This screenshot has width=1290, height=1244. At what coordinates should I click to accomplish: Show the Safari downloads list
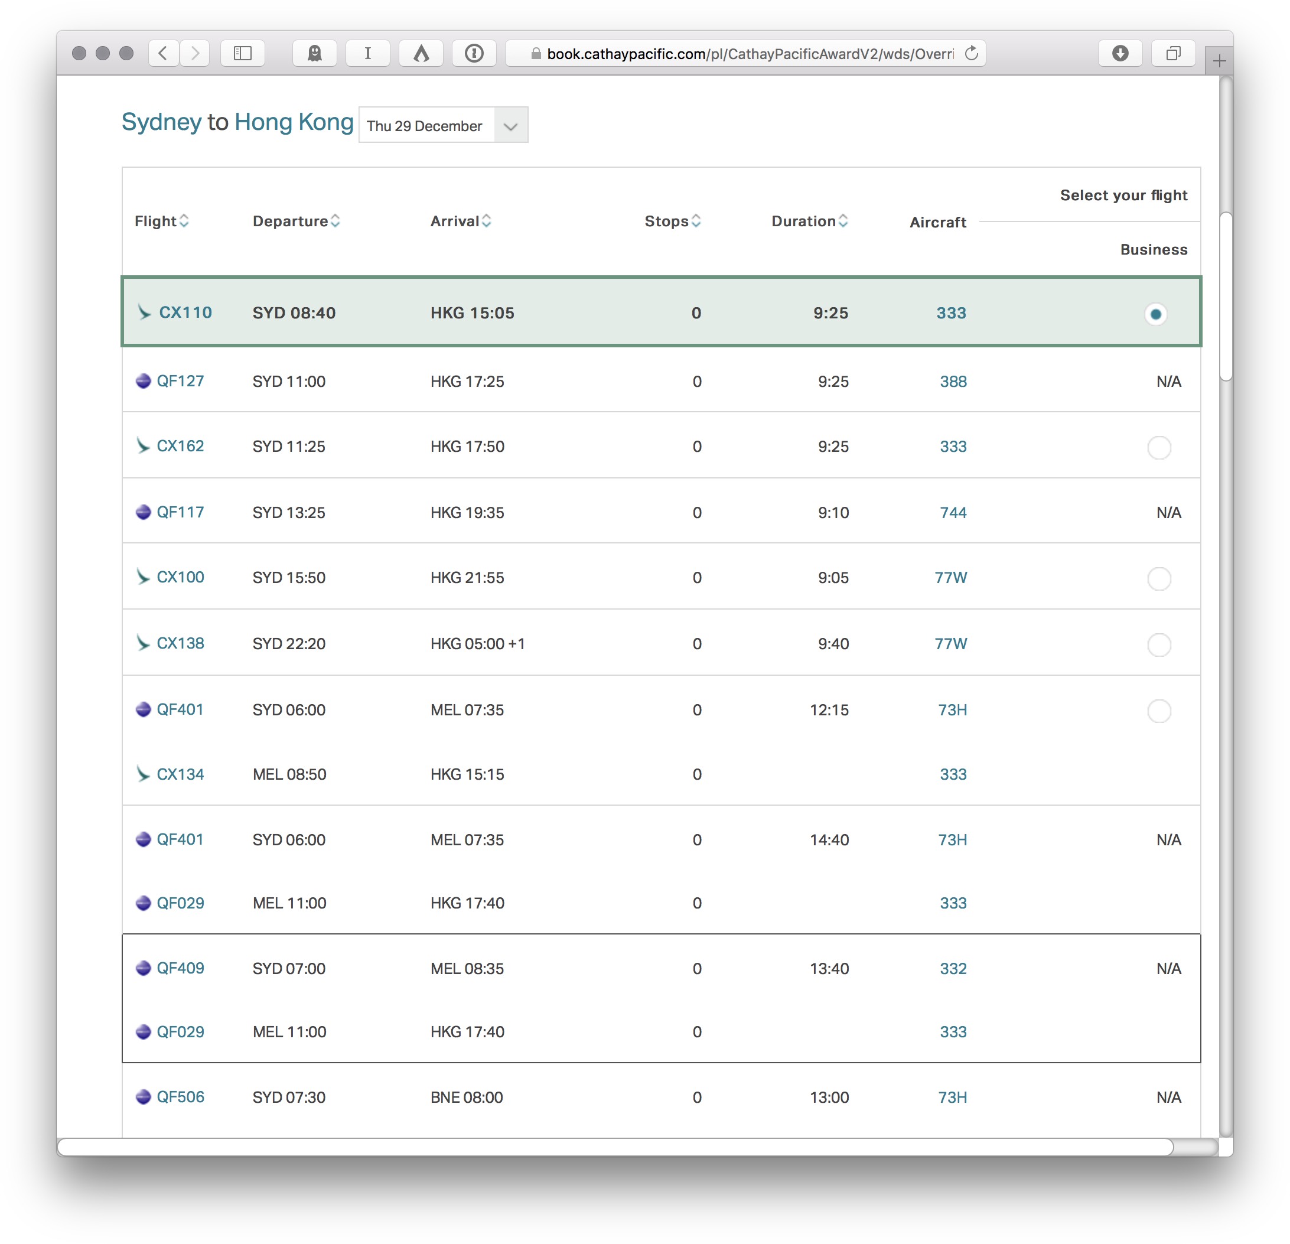tap(1120, 53)
